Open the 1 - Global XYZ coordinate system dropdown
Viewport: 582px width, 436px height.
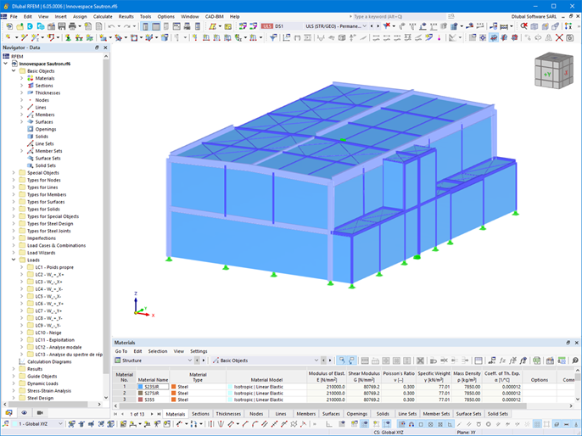click(x=60, y=424)
